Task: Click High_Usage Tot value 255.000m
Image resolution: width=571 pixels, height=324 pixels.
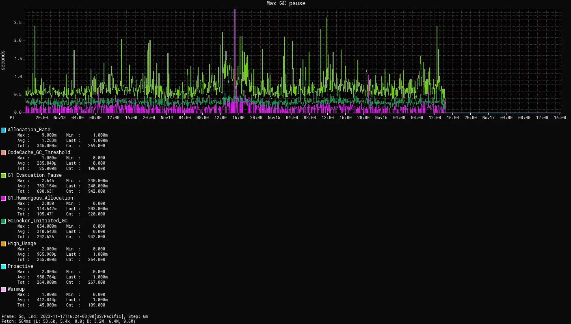Action: click(47, 259)
